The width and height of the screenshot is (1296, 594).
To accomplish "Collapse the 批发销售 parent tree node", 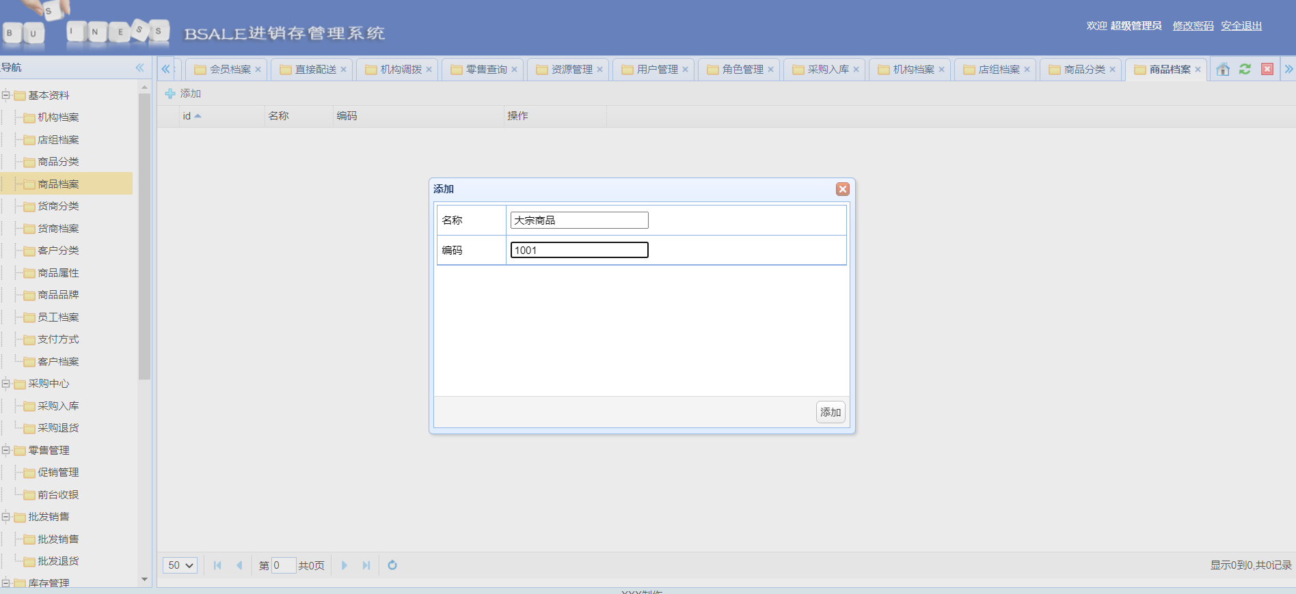I will point(6,517).
